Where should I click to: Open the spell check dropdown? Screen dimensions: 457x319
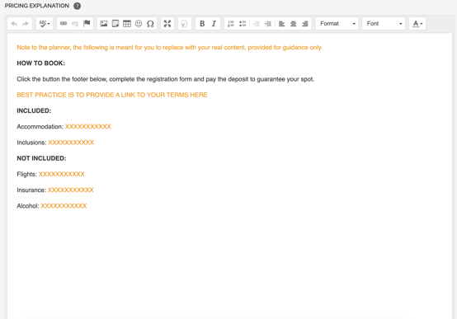click(45, 24)
